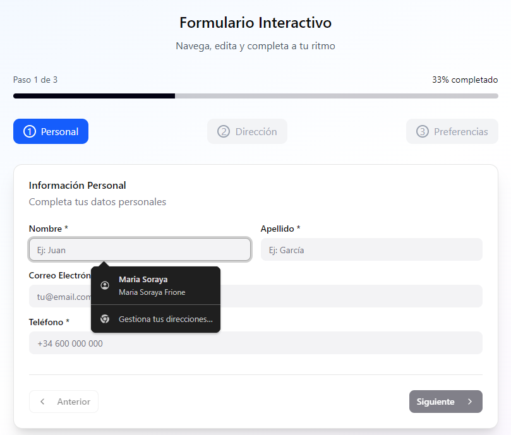Click the form progress bar
This screenshot has height=435, width=511.
pos(255,96)
